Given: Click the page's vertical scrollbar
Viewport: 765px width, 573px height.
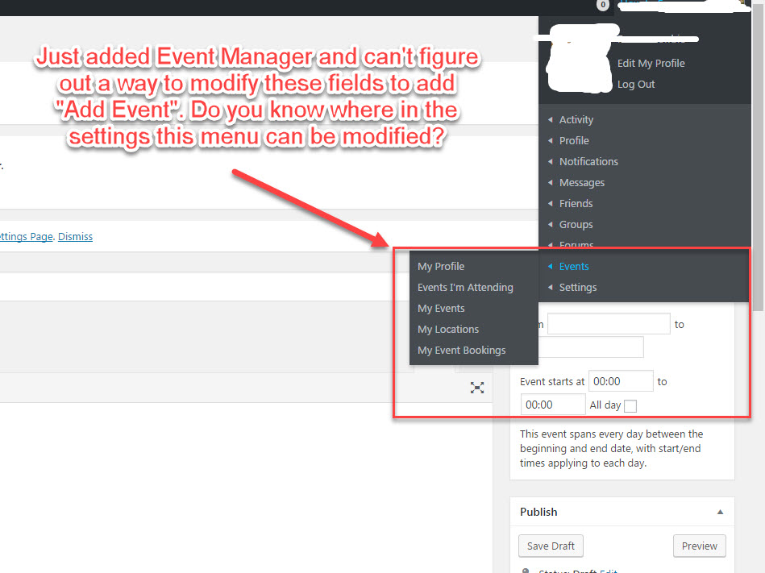Looking at the screenshot, I should click(x=758, y=161).
